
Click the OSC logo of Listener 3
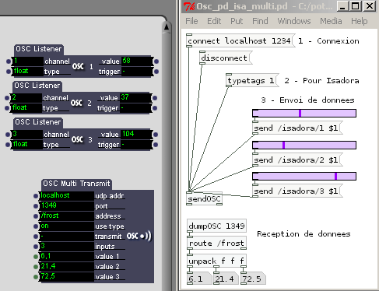(77, 139)
